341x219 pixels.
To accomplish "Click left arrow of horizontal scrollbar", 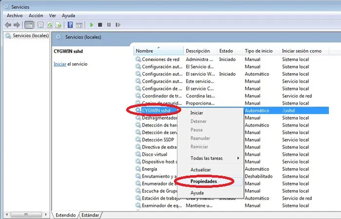I will tap(7, 215).
